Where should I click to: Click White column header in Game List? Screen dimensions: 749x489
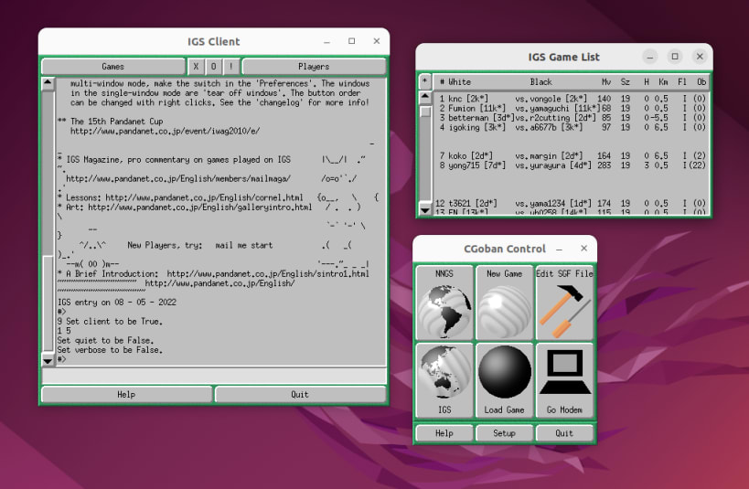(x=459, y=82)
